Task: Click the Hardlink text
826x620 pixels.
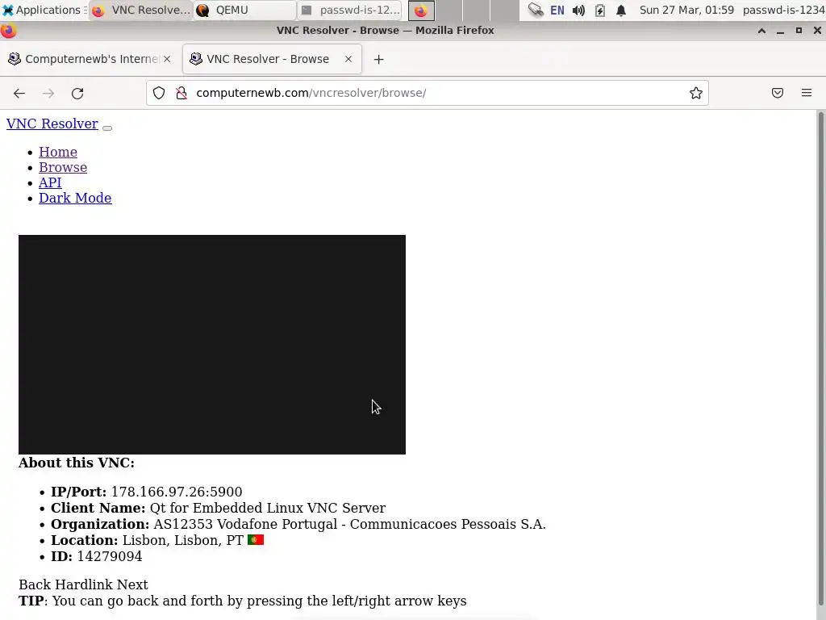Action: pyautogui.click(x=84, y=584)
